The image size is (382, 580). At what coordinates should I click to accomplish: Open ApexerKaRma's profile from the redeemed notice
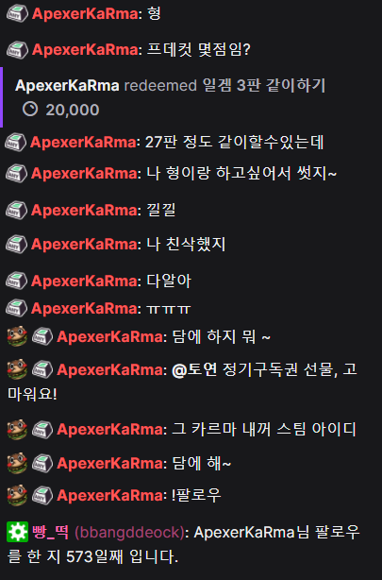coord(67,85)
